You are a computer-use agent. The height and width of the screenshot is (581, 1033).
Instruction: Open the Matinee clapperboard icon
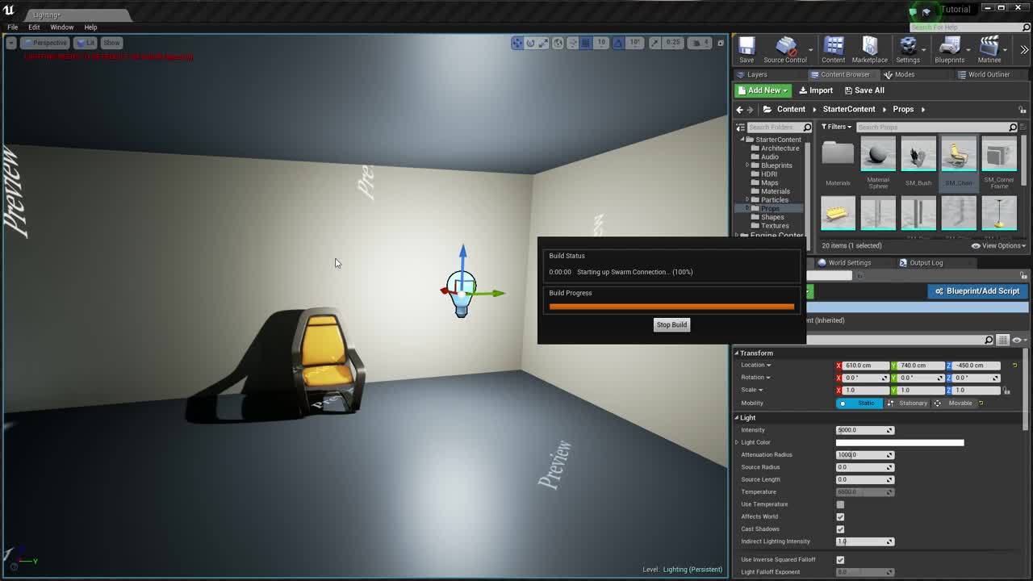989,49
